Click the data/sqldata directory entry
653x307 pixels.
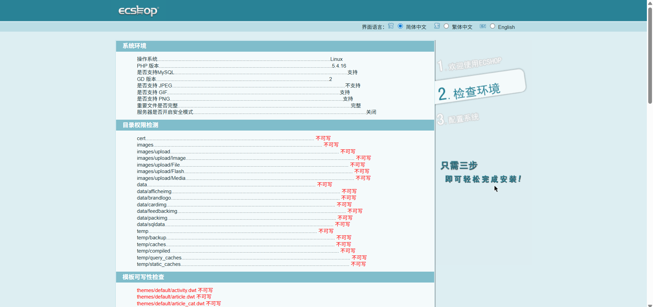pyautogui.click(x=243, y=224)
